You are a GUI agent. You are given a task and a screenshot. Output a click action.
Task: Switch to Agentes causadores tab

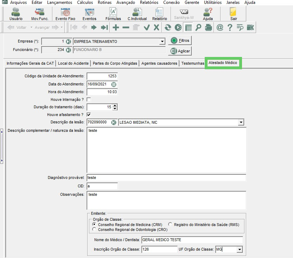(x=159, y=63)
